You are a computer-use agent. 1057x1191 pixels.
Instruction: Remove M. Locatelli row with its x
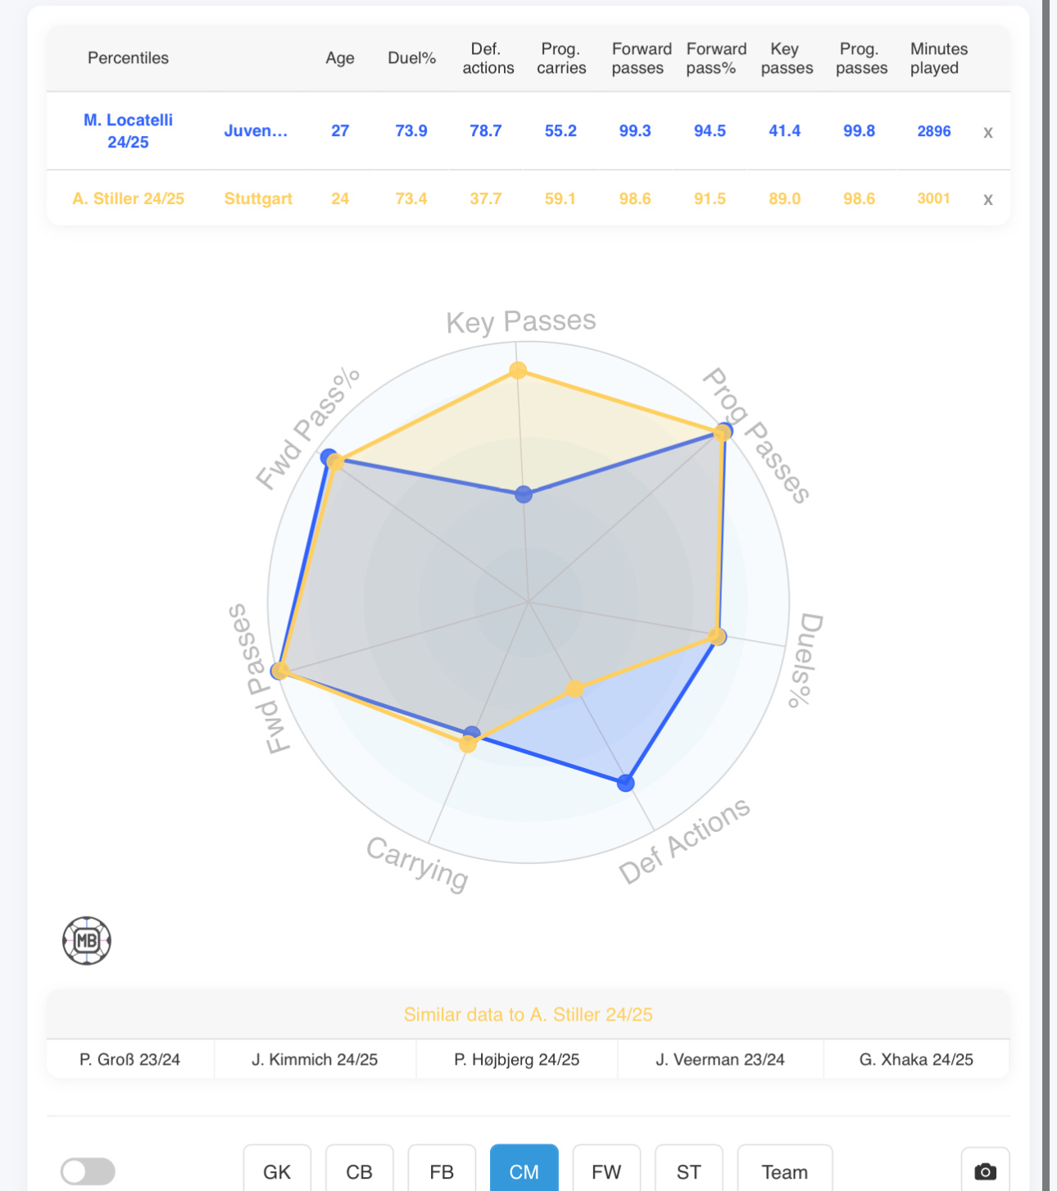tap(987, 132)
